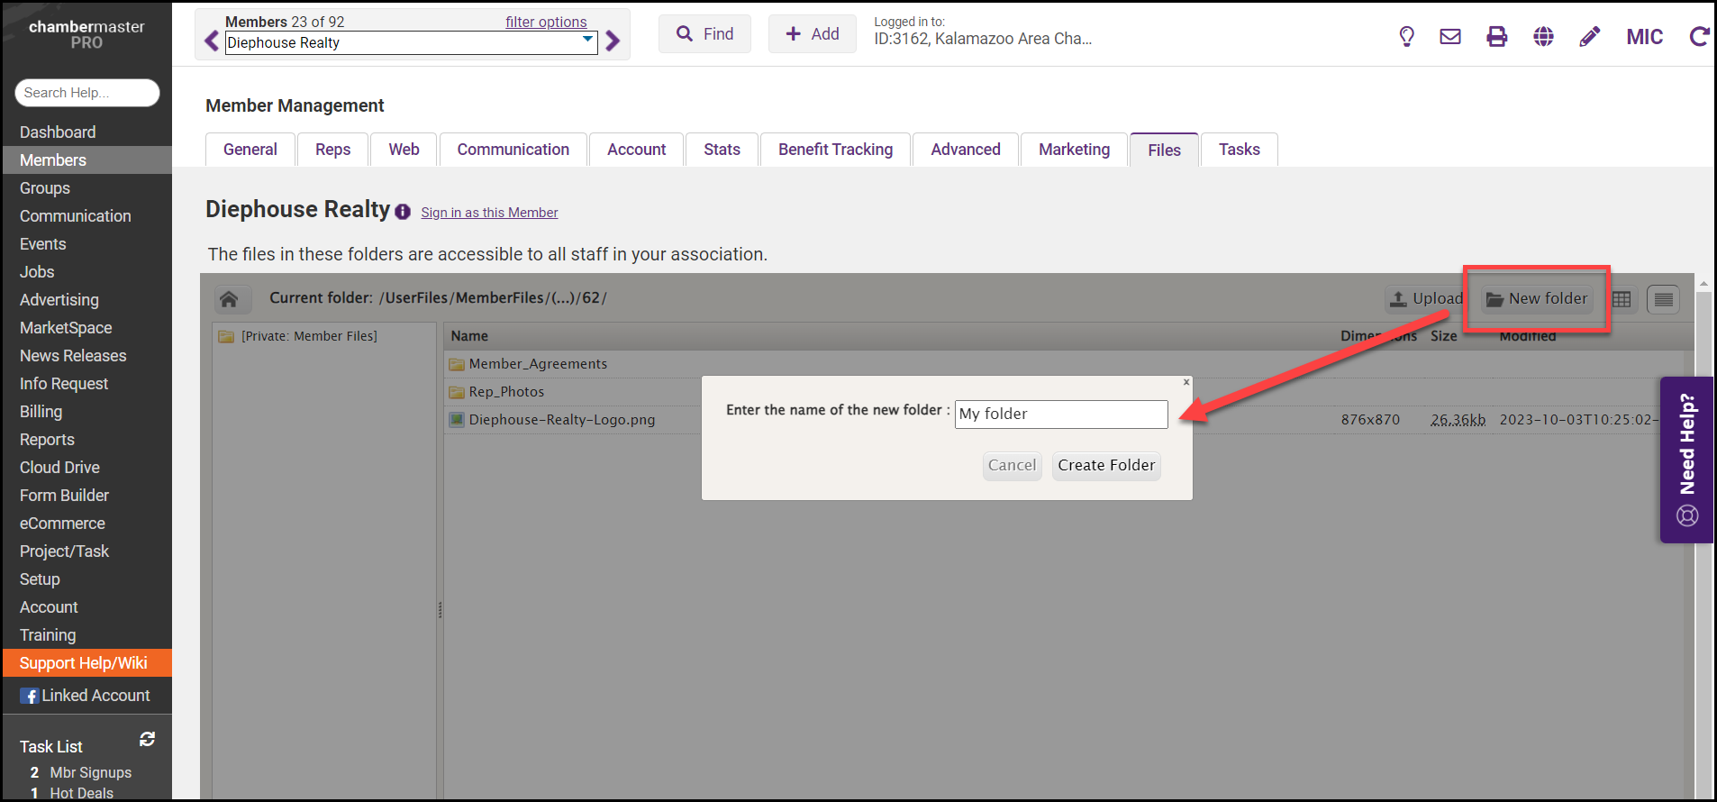Viewport: 1717px width, 802px height.
Task: Click the lightbulb ideas icon
Action: [1406, 37]
